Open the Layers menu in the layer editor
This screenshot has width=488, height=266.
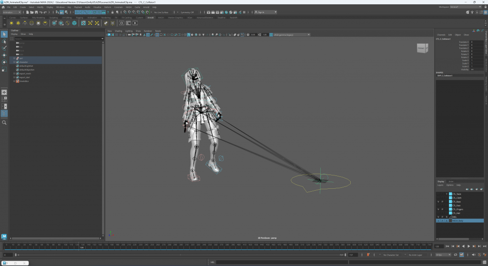[440, 185]
